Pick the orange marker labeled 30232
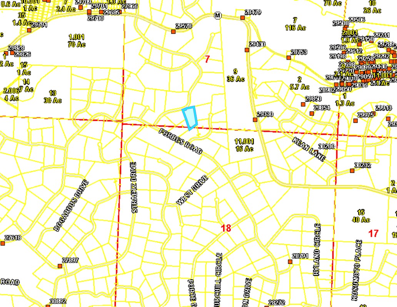397x307 pixels. [352, 170]
